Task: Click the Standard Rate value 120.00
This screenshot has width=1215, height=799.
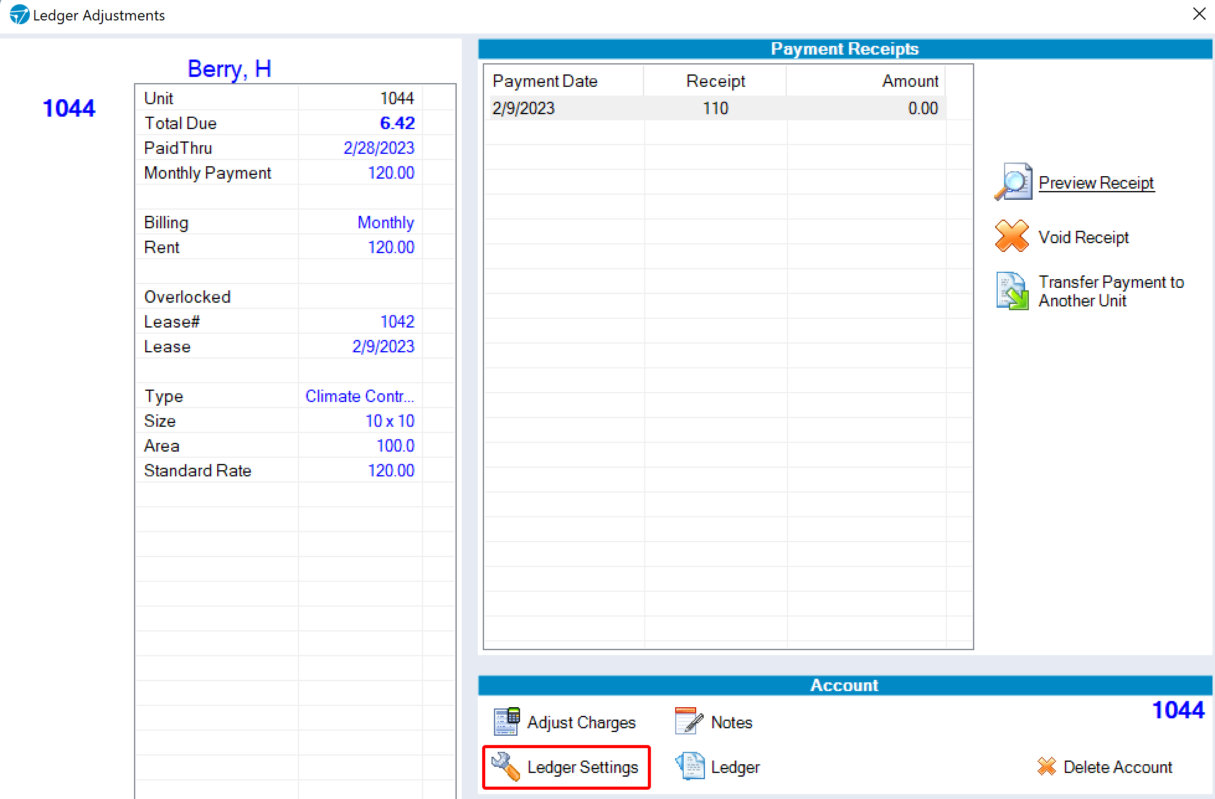Action: point(391,470)
